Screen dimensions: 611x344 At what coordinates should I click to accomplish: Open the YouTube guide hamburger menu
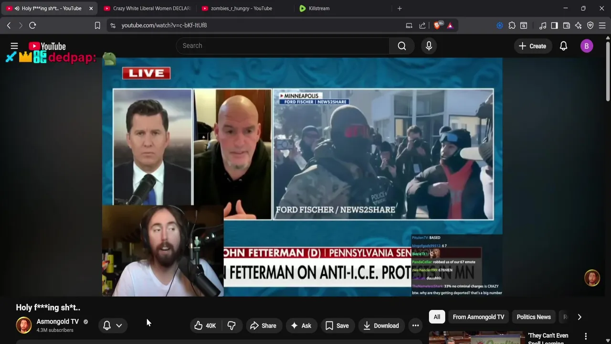click(14, 46)
